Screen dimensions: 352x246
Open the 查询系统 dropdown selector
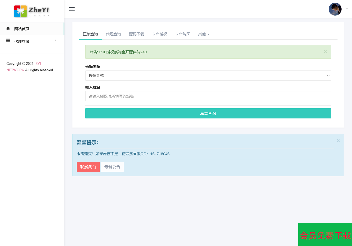point(208,76)
